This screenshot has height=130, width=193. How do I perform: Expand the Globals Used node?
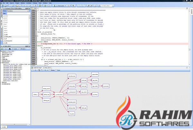tap(1, 61)
